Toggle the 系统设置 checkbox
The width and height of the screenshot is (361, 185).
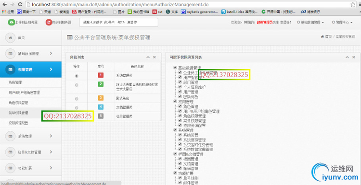click(180, 135)
